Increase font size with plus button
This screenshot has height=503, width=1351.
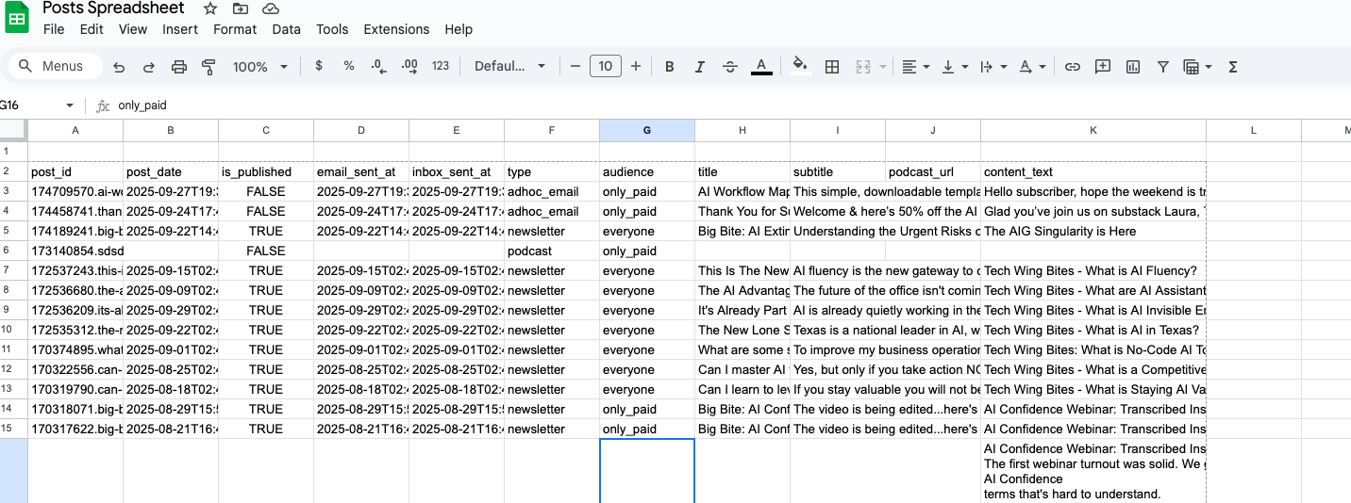(x=636, y=66)
